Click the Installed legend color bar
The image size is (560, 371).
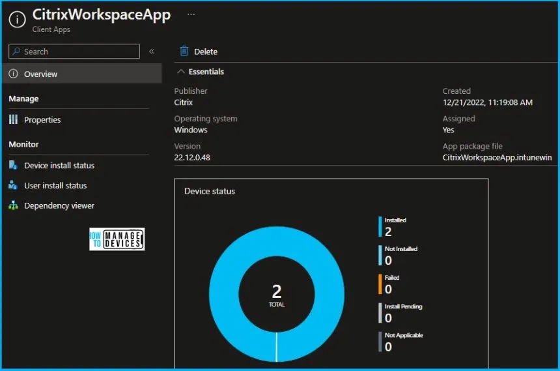380,226
